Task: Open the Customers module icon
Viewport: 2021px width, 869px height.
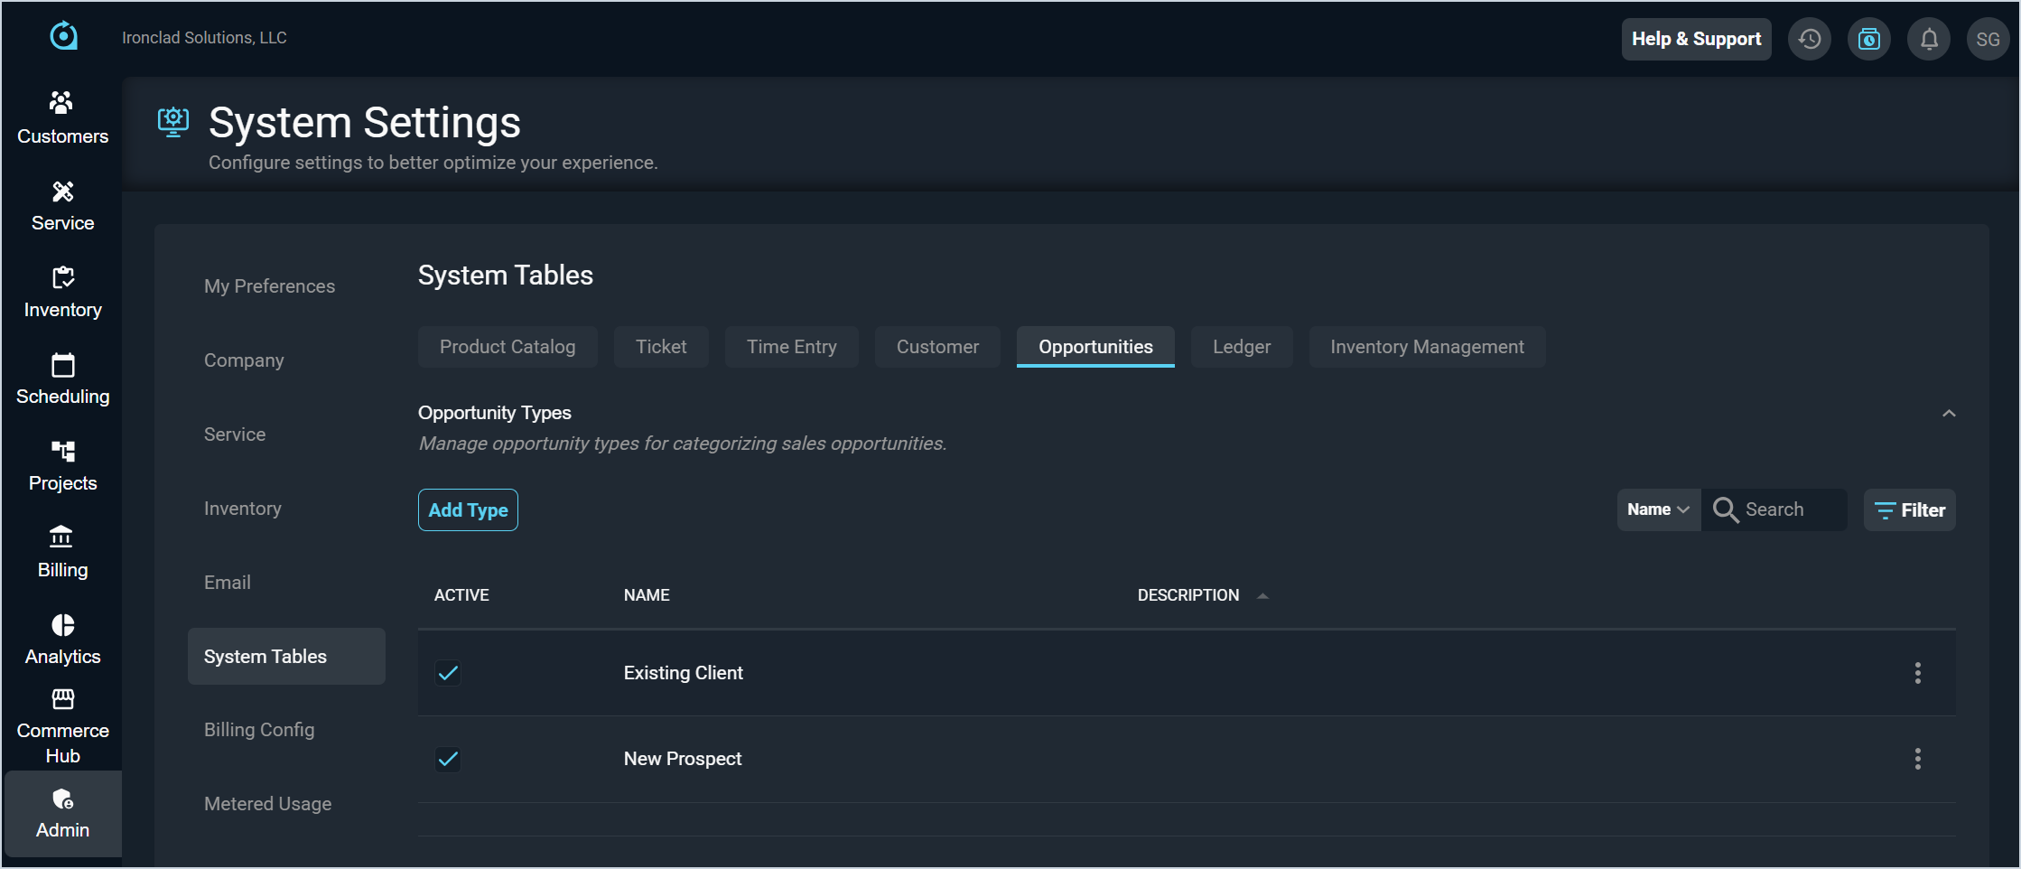Action: point(62,103)
